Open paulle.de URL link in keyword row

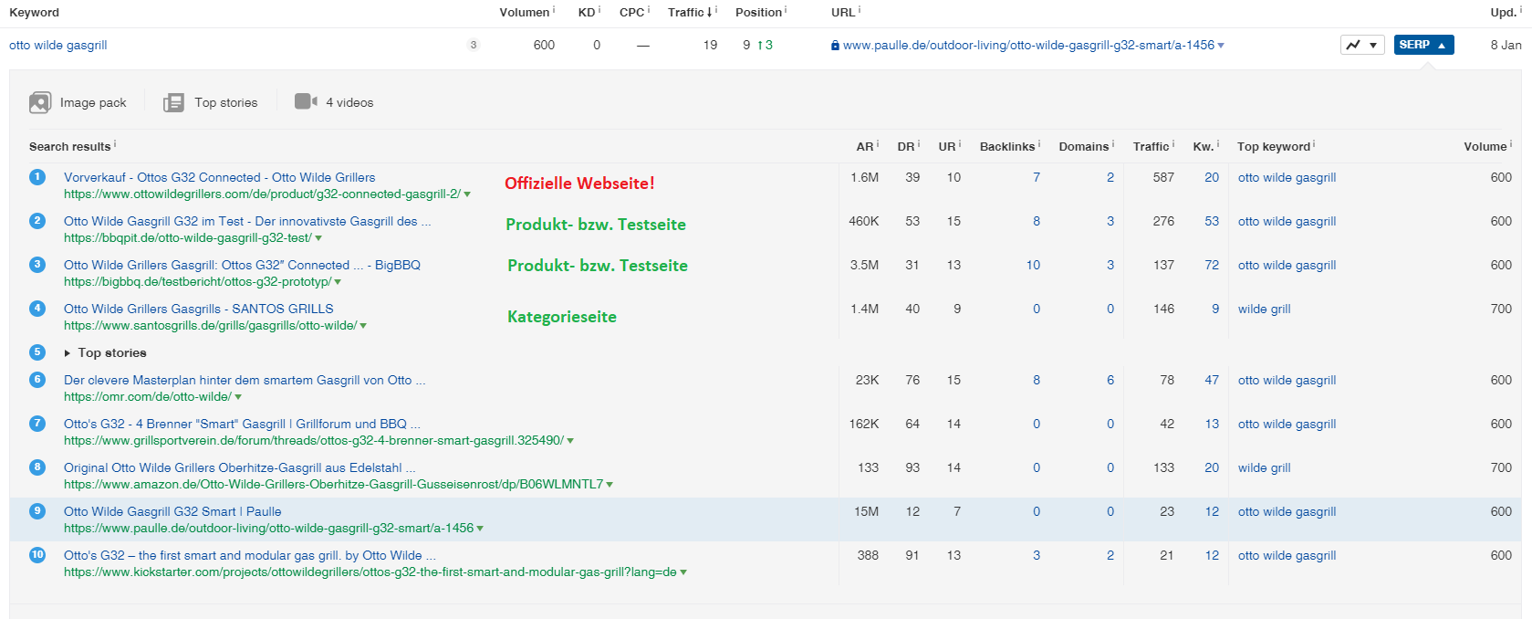pyautogui.click(x=1028, y=45)
